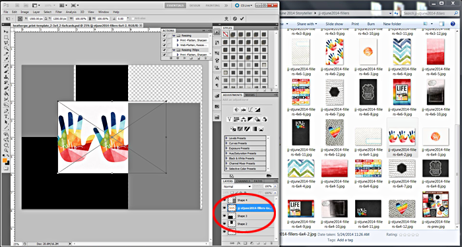Screen dimensions: 462x247
Task: Click the Hue/Saturation adjustment icon
Action: [236, 119]
